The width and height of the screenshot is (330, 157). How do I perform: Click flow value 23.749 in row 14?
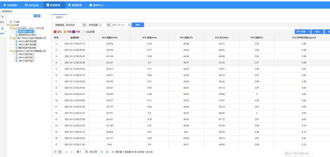click(110, 126)
